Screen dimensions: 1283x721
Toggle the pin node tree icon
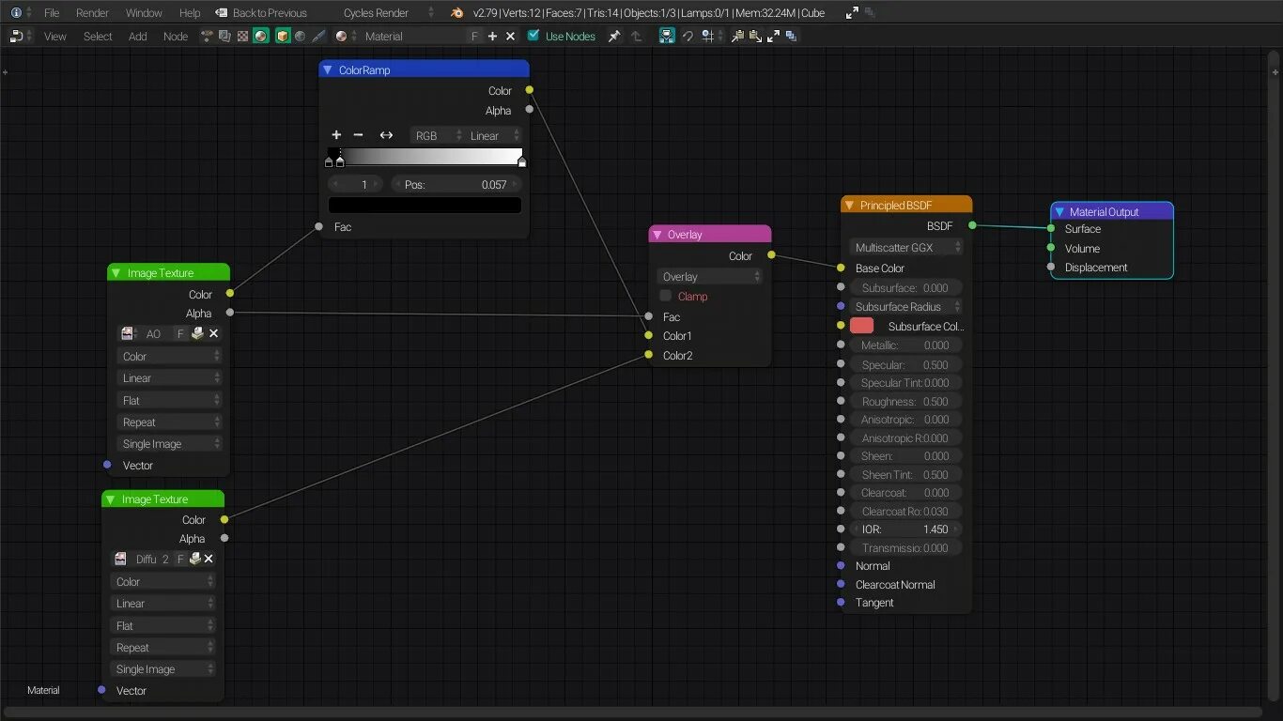614,37
